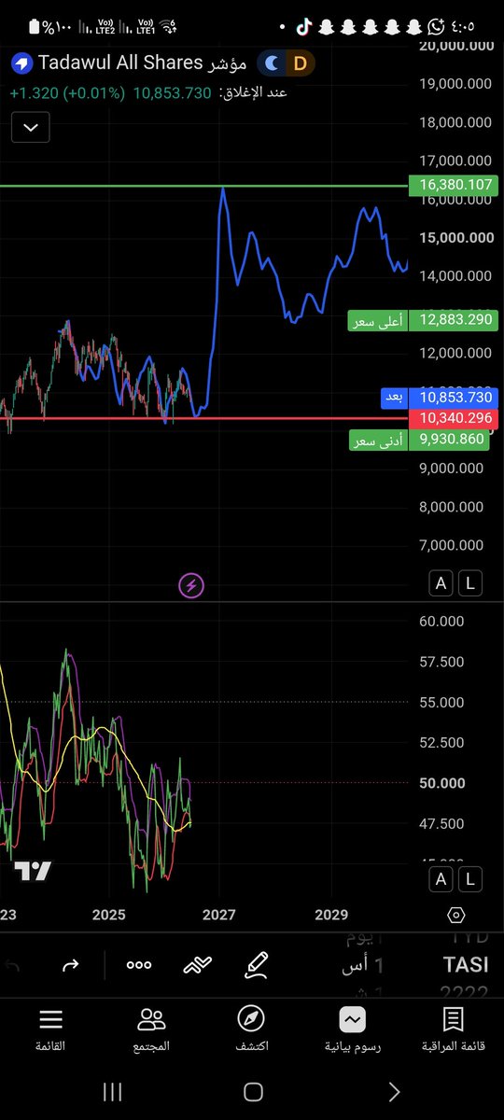Open the المجتمع community tab
Image resolution: width=504 pixels, height=1120 pixels.
151,1029
